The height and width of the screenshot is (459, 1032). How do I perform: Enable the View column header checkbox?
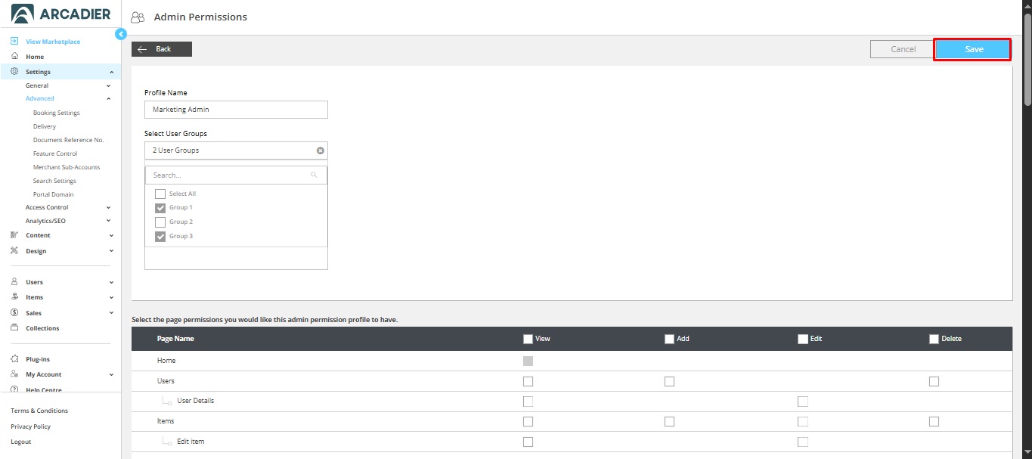coord(528,339)
